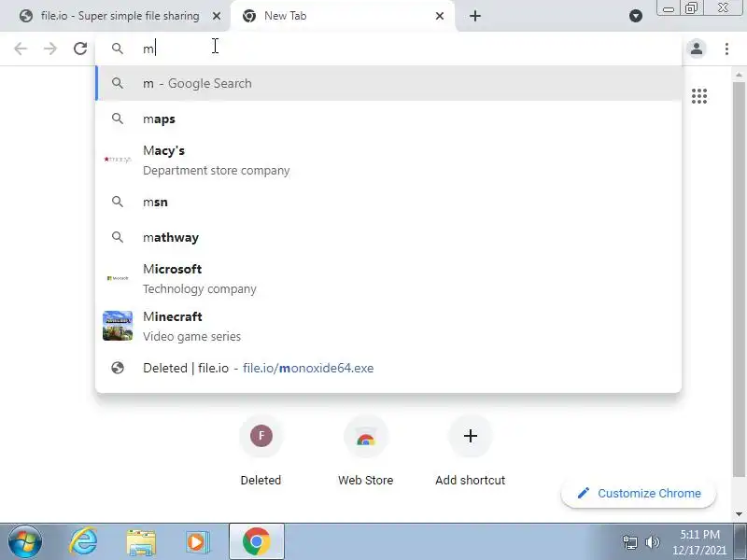Click the network tray icon

click(629, 542)
